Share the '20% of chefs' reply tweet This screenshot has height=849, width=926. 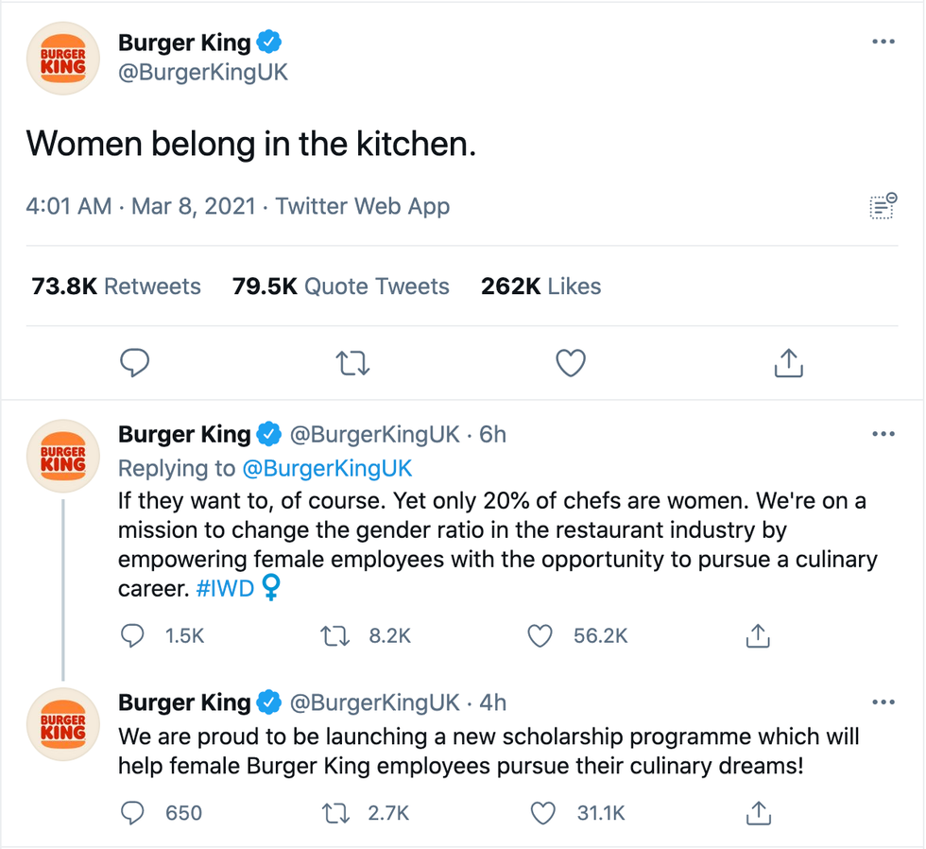[757, 636]
